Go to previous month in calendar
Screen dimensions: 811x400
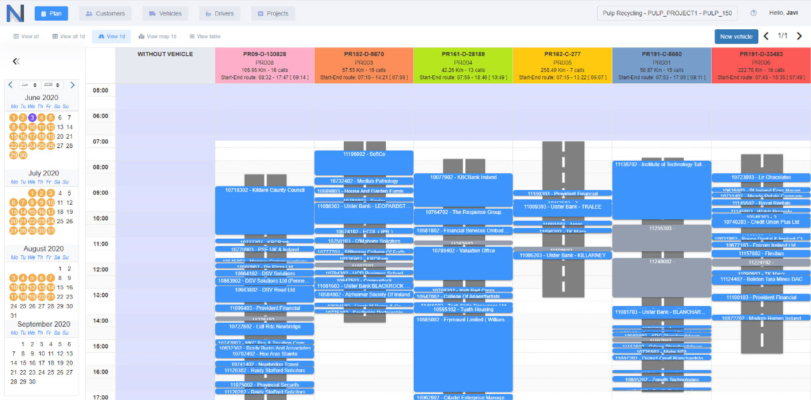click(10, 85)
